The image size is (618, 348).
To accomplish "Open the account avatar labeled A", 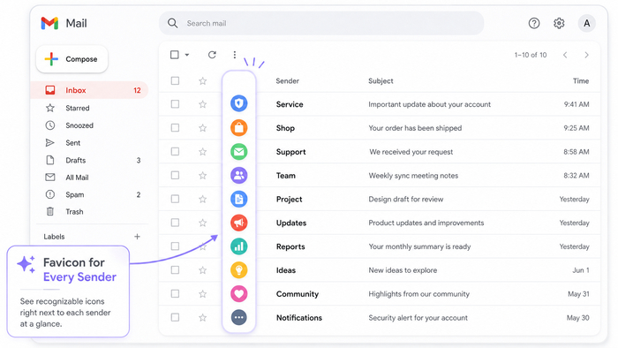I will pyautogui.click(x=587, y=23).
